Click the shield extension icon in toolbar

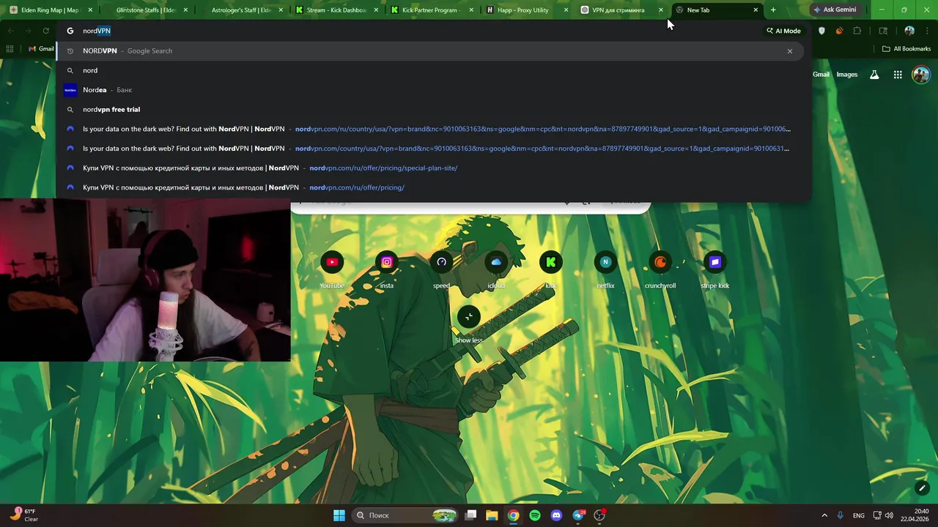pos(821,31)
